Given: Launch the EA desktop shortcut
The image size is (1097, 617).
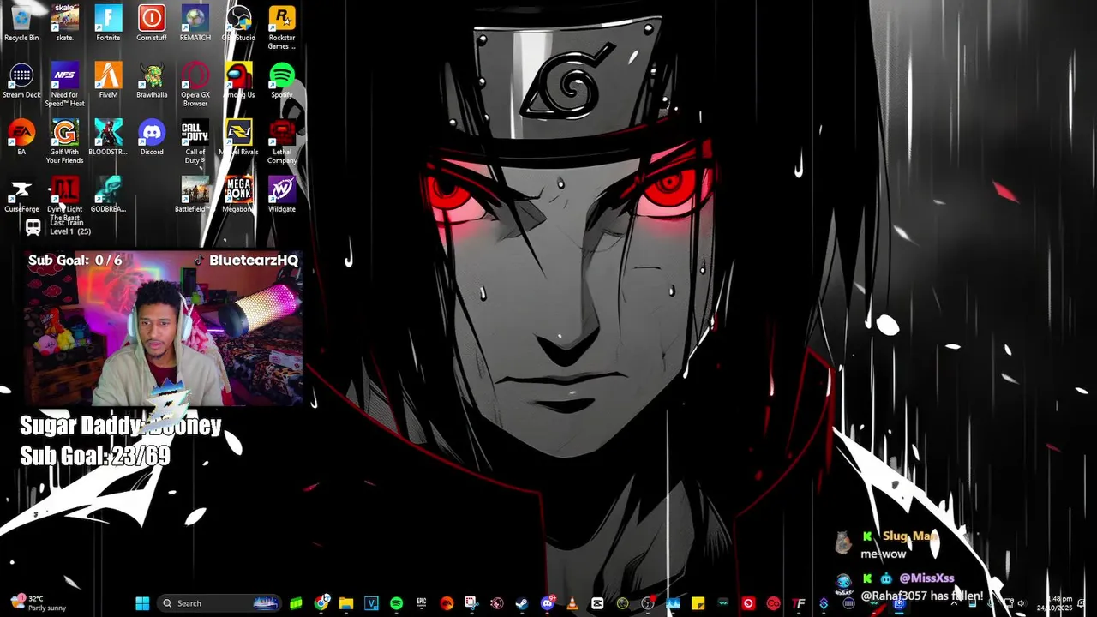Looking at the screenshot, I should pyautogui.click(x=21, y=138).
